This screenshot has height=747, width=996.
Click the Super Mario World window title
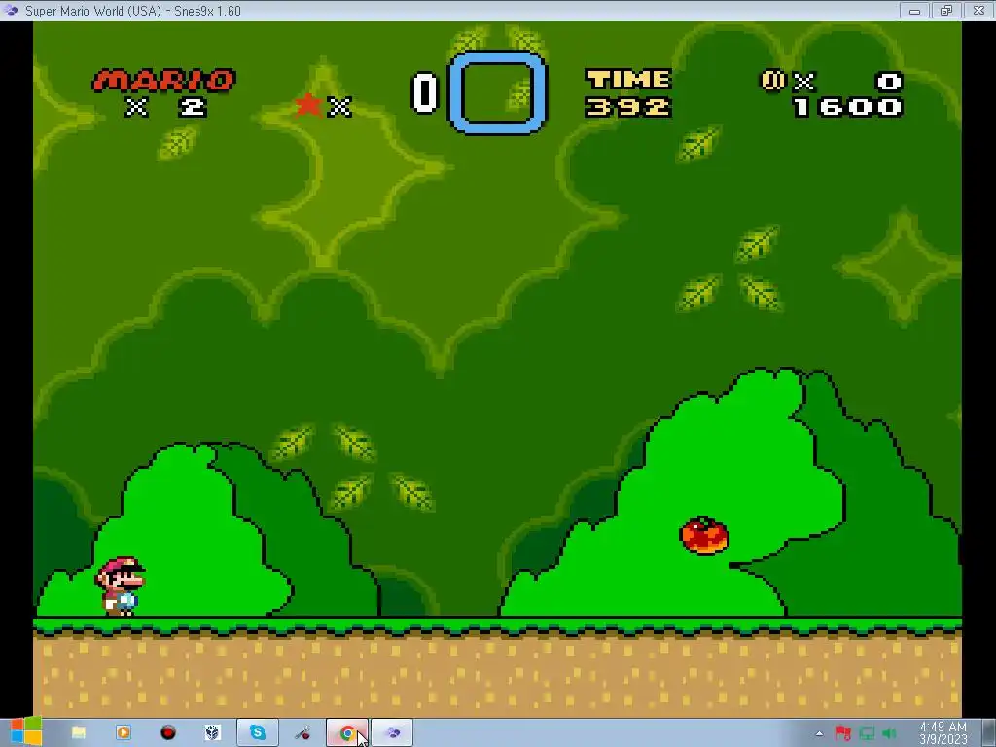[133, 11]
